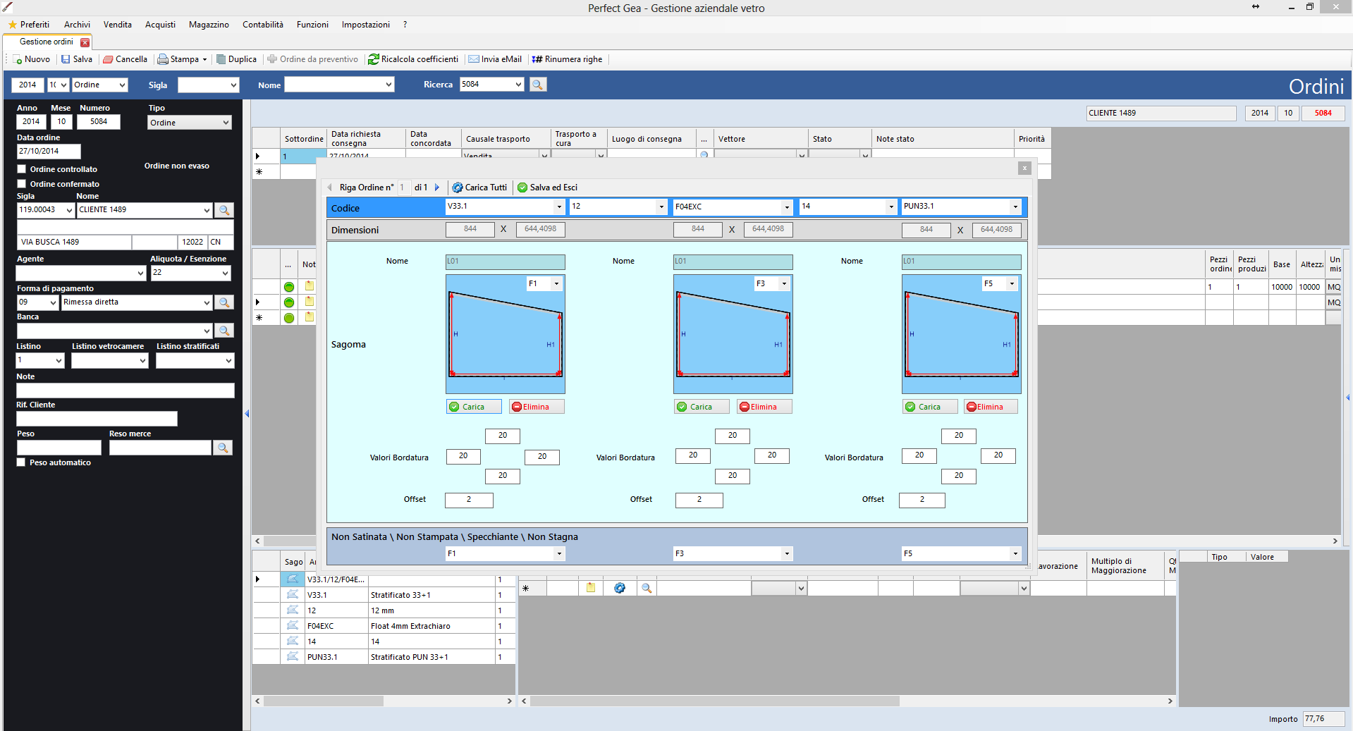Viewport: 1353px width, 731px height.
Task: Go to previous Riga Ordine with left arrow
Action: 330,188
